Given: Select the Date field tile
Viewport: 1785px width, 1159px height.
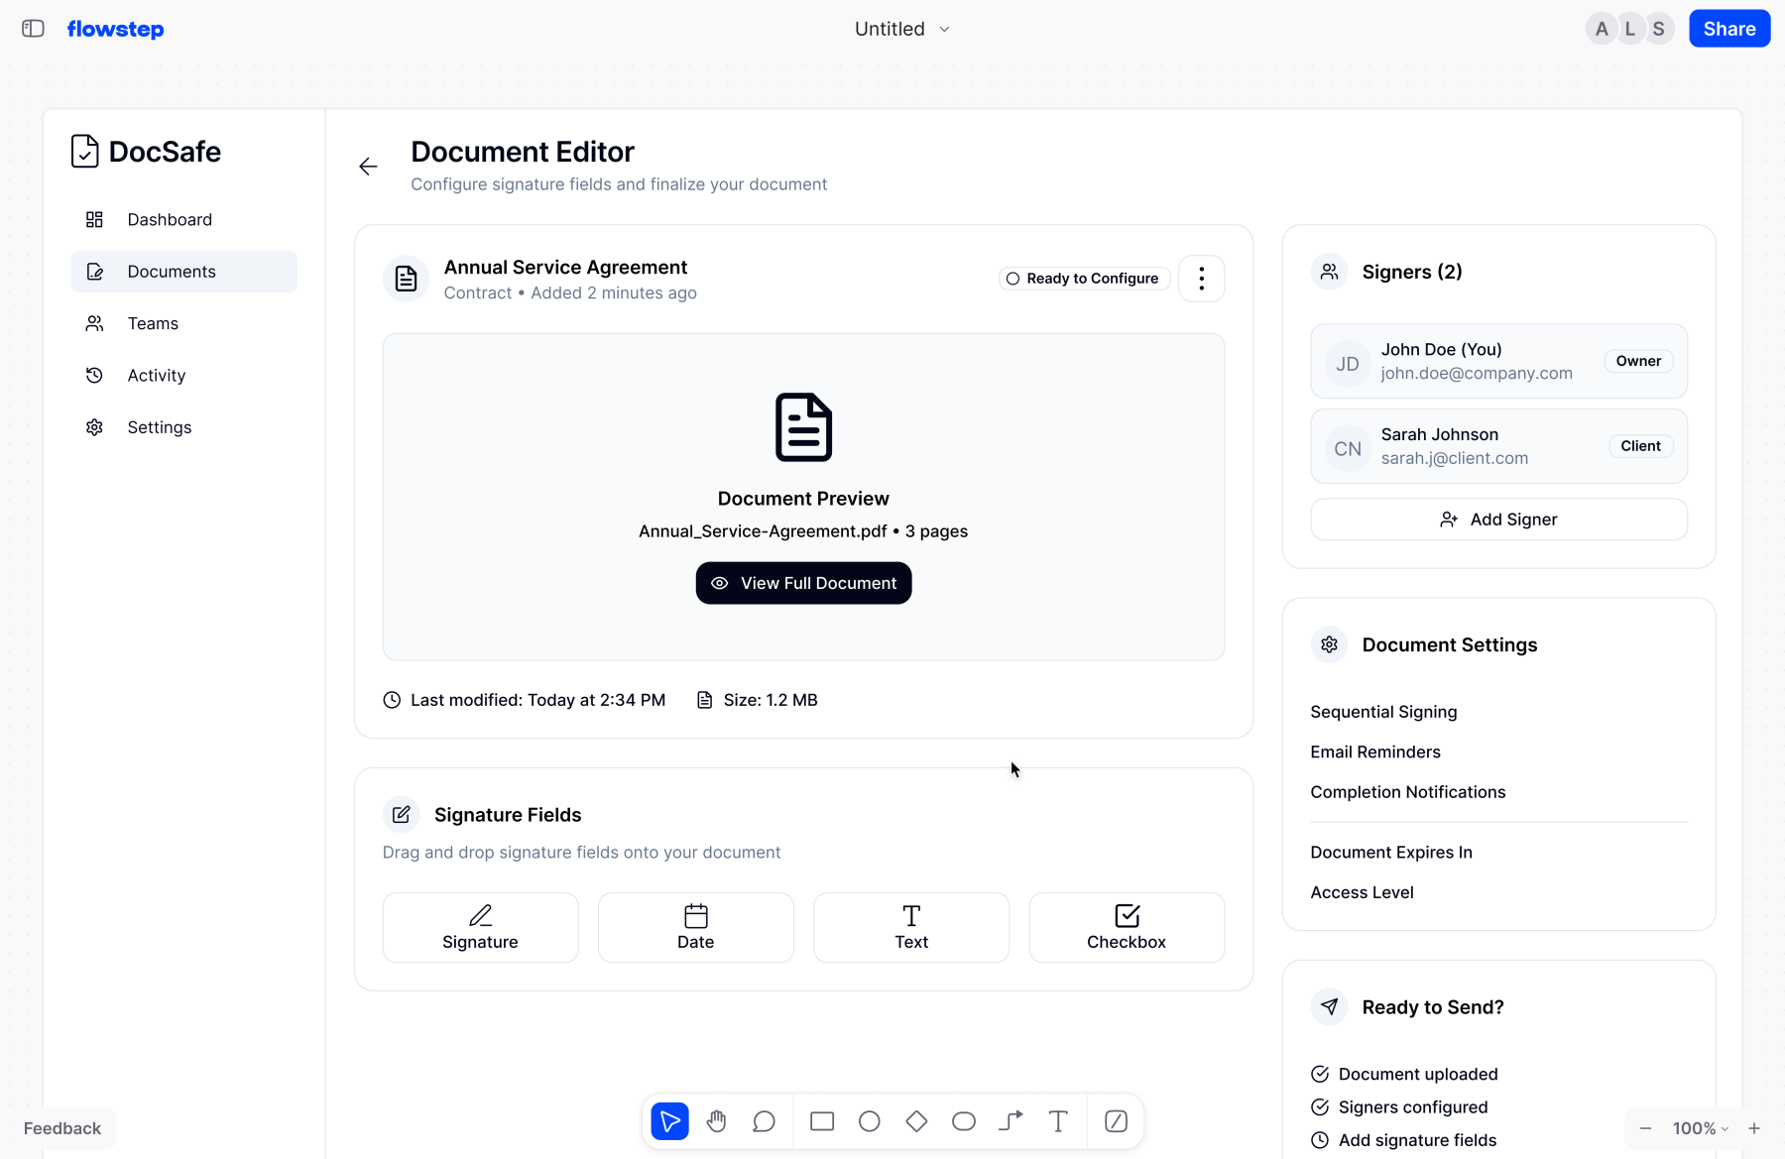Looking at the screenshot, I should 695,927.
